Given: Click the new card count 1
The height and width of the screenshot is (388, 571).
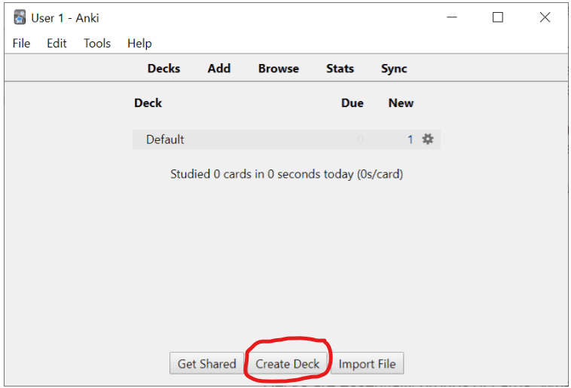Looking at the screenshot, I should [x=410, y=139].
